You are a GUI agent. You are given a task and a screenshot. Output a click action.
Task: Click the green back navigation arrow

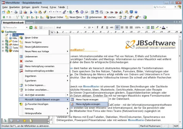click(4, 17)
